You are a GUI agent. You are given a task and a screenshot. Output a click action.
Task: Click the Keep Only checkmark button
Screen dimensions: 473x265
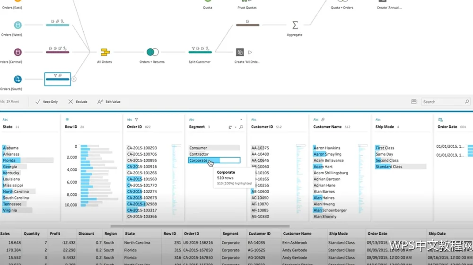(x=46, y=102)
